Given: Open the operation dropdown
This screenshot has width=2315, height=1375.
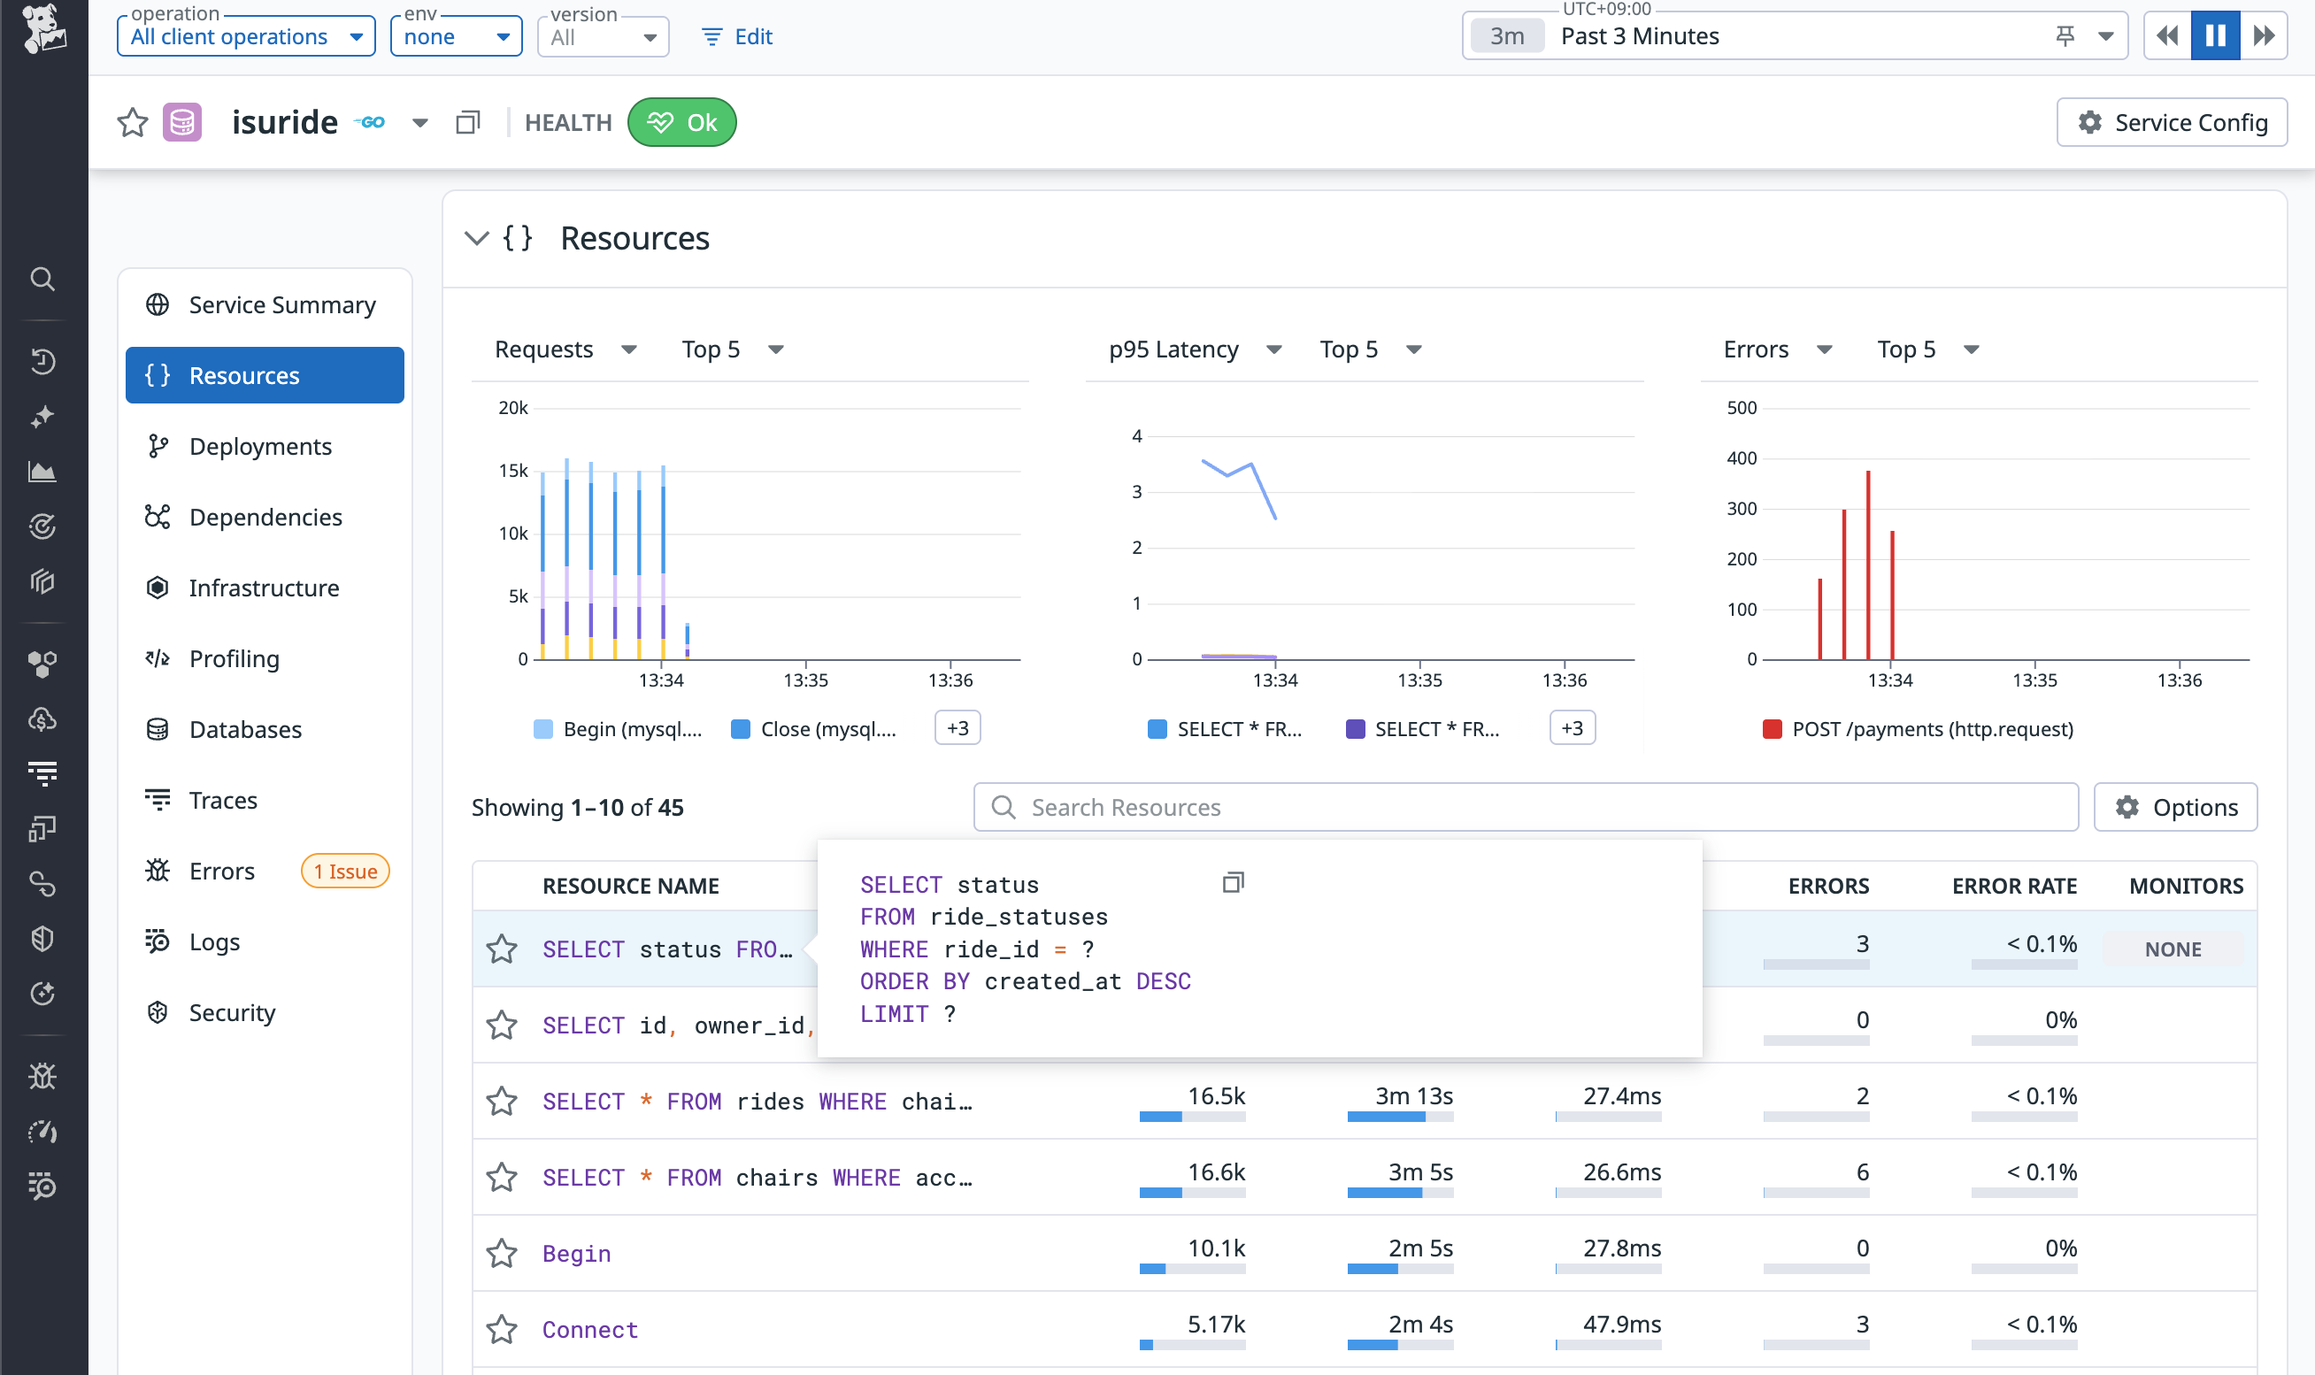Looking at the screenshot, I should click(x=245, y=37).
